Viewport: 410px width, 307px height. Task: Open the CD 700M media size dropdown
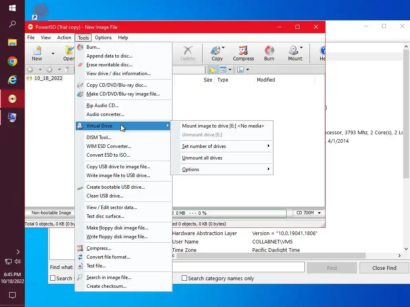tap(308, 213)
